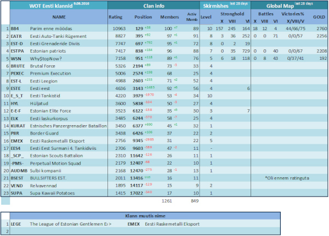Select the 'GOLD' column header
The height and width of the screenshot is (236, 329).
pos(319,17)
